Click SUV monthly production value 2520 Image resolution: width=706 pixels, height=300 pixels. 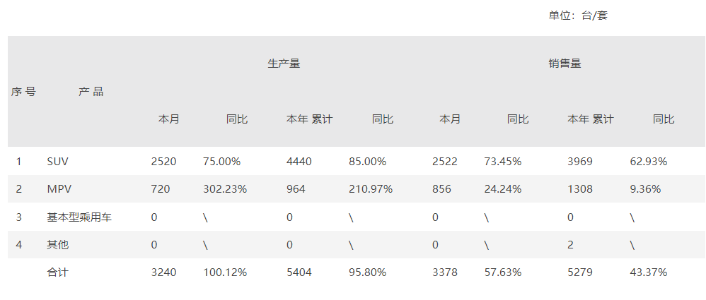coord(163,162)
